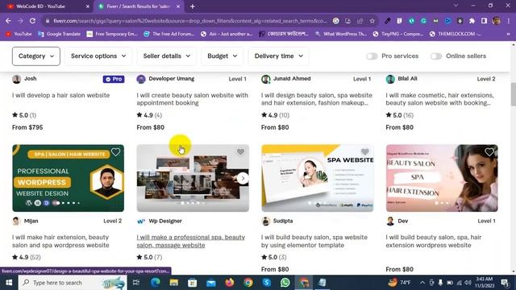Open browser extensions puzzle icon

(472, 21)
